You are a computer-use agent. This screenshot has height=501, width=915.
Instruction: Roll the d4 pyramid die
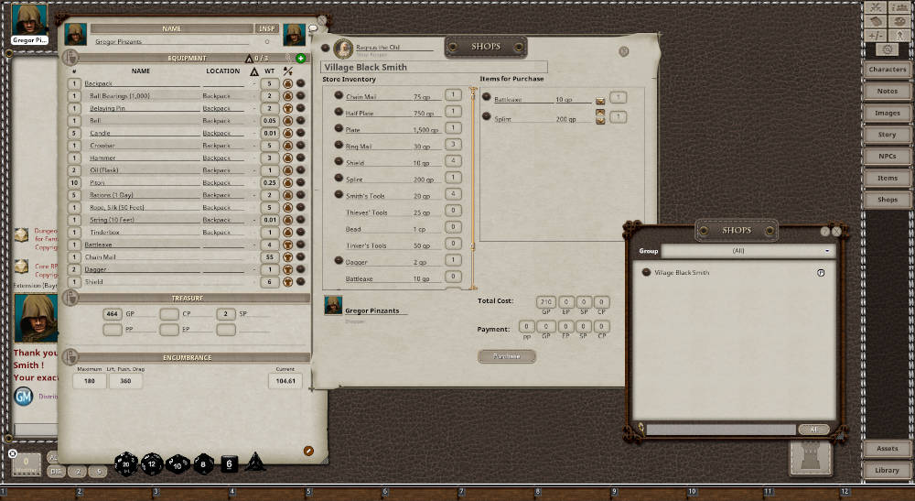(254, 462)
